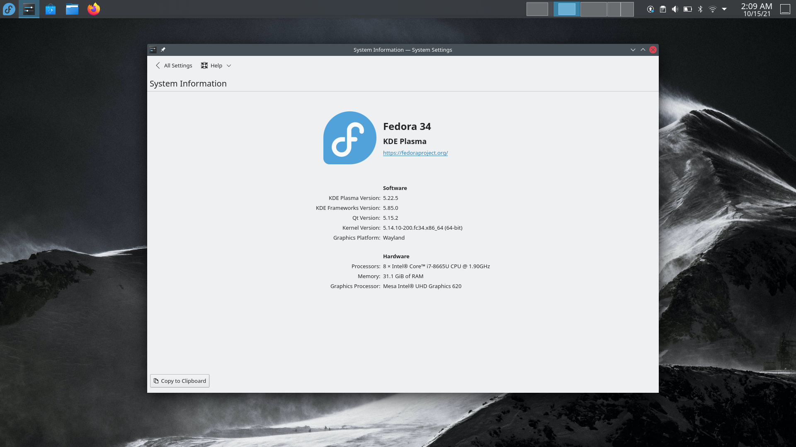Screen dimensions: 796x447
Task: Click Memory value 31.1 GiB of RAM
Action: click(403, 276)
